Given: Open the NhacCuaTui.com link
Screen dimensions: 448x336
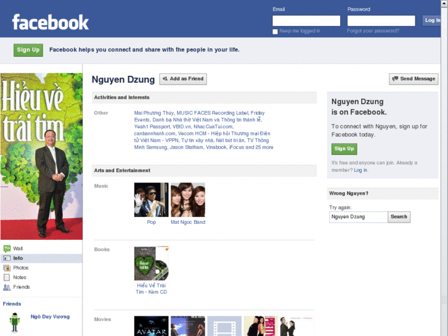Looking at the screenshot, I should pos(213,126).
